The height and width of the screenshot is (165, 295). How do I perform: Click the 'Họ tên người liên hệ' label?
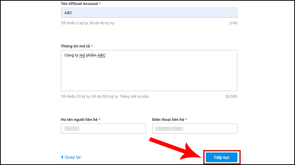tap(79, 120)
